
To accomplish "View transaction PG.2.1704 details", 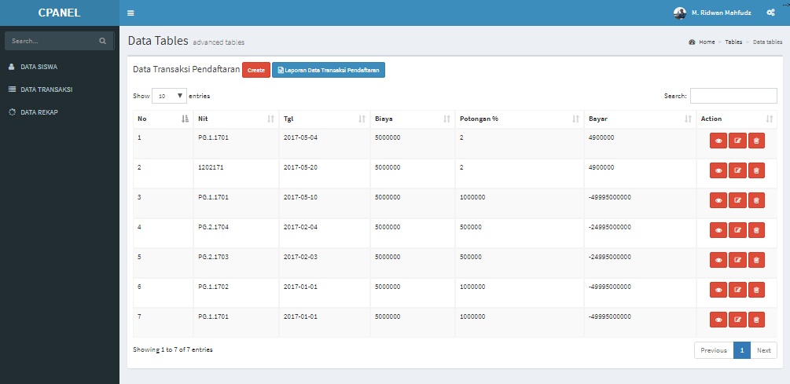I will (x=718, y=230).
